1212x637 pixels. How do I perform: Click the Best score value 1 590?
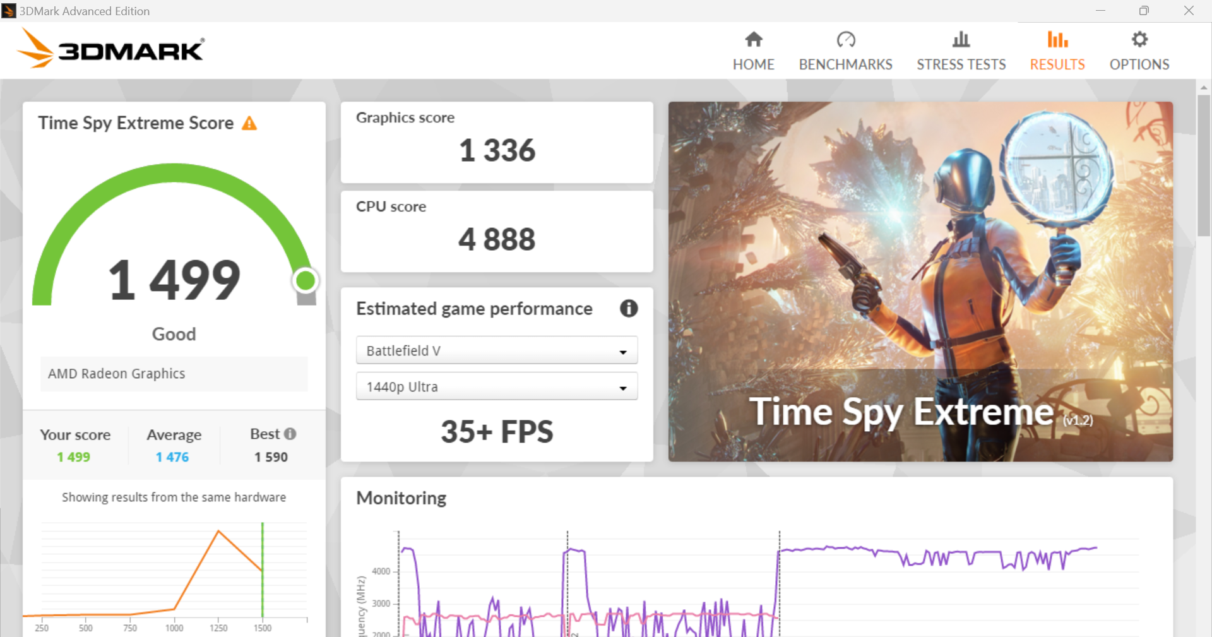pyautogui.click(x=271, y=457)
